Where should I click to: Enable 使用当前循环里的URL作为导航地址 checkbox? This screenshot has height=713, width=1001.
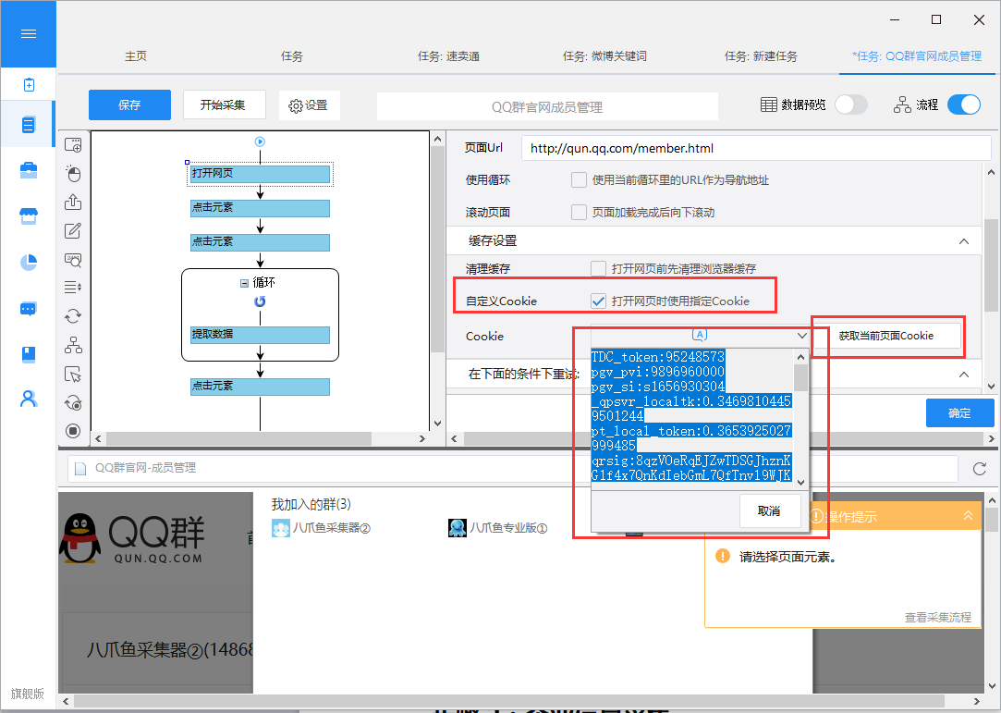click(x=579, y=180)
